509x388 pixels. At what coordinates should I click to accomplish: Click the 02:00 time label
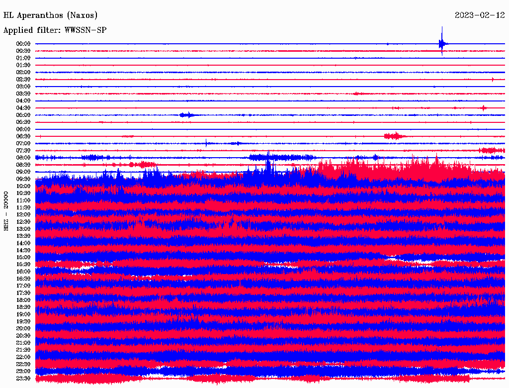coord(23,72)
